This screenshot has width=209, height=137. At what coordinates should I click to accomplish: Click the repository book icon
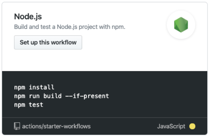coord(17,126)
